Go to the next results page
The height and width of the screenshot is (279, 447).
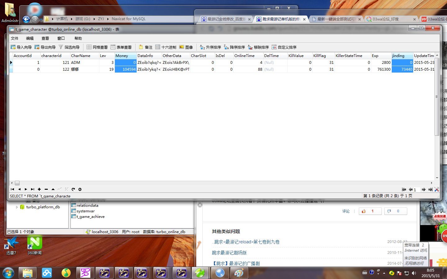tap(423, 189)
